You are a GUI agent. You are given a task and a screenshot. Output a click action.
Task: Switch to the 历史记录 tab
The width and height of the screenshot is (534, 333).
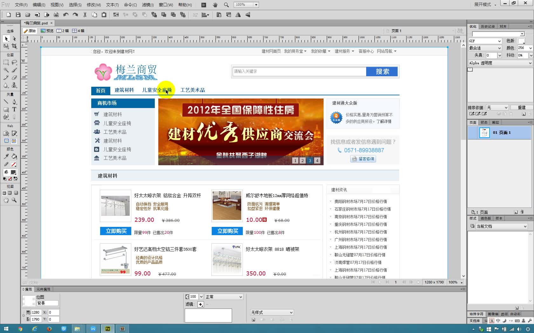click(x=488, y=26)
